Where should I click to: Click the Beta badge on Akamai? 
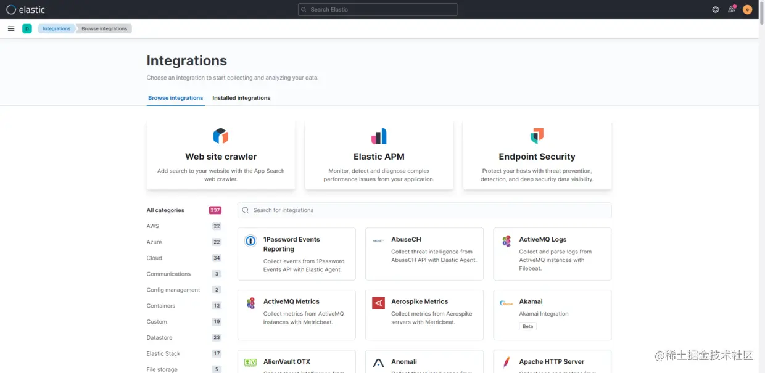tap(528, 326)
